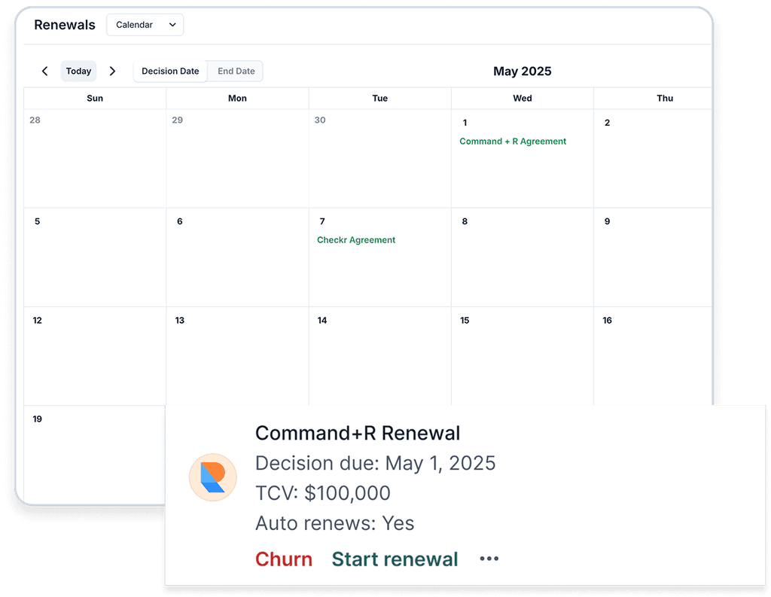Select the May 8 calendar cell
Image resolution: width=771 pixels, height=597 pixels.
tap(523, 257)
